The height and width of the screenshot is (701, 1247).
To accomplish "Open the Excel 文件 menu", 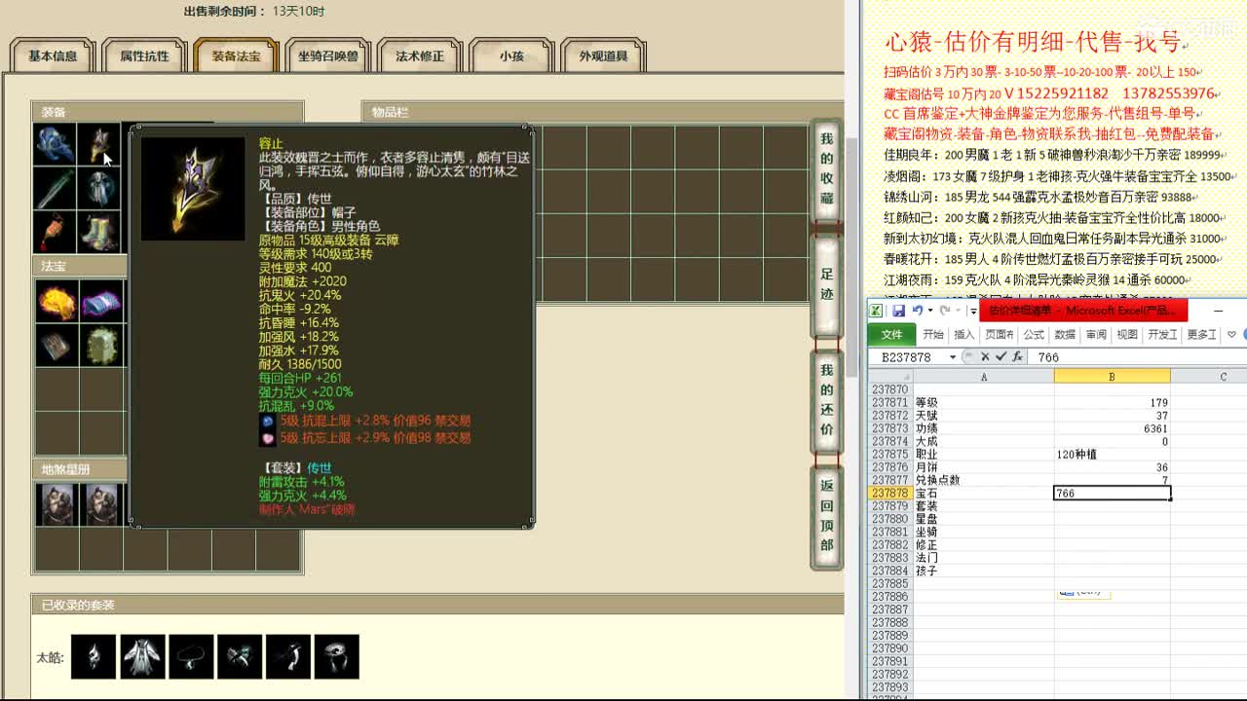I will 891,335.
